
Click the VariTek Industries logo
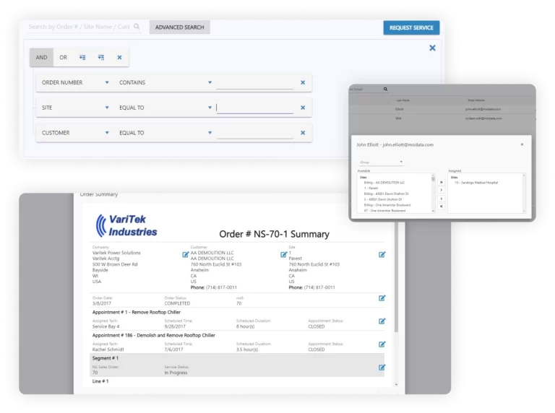(x=126, y=225)
